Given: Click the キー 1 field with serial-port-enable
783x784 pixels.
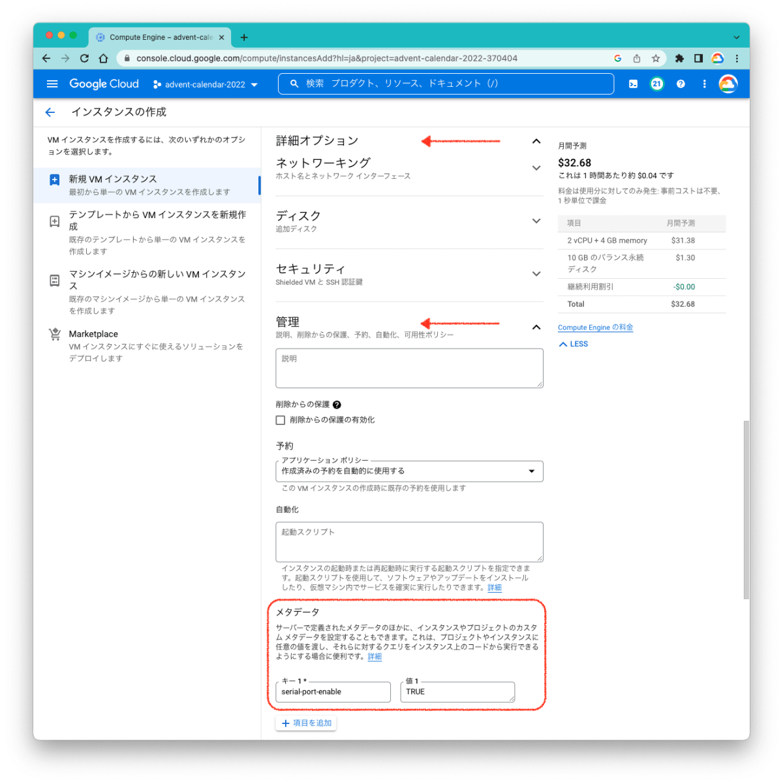Looking at the screenshot, I should (333, 692).
